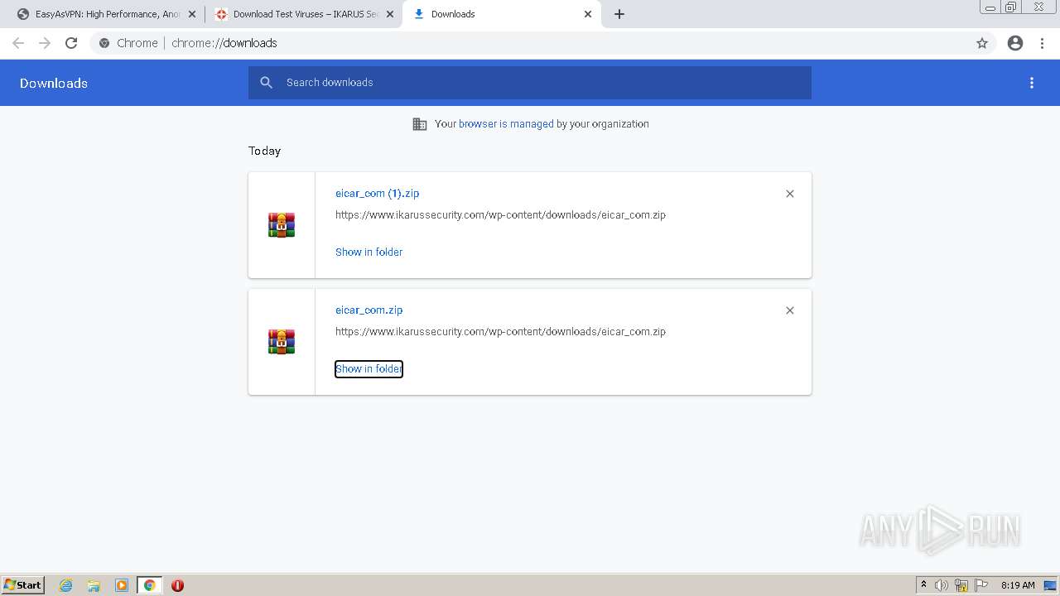1060x596 pixels.
Task: Show eicar_com (1).zip in folder
Action: click(x=369, y=252)
